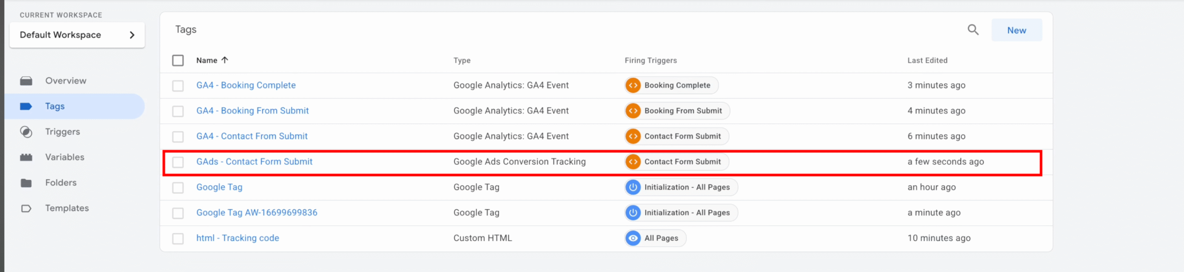Click the All Pages trigger's blue eye icon

point(633,238)
